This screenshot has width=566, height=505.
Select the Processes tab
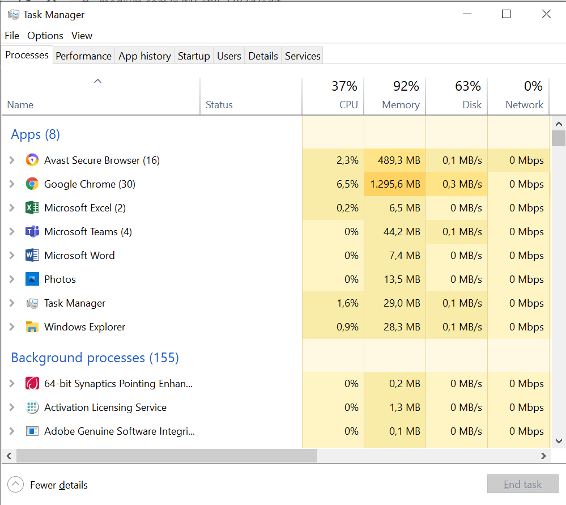pyautogui.click(x=27, y=55)
